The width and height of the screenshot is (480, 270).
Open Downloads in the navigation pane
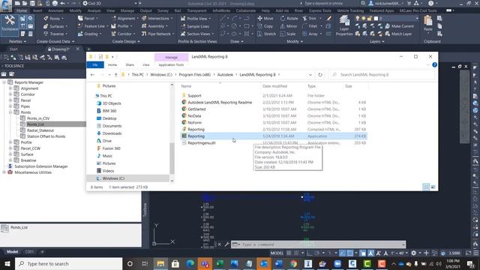112,133
